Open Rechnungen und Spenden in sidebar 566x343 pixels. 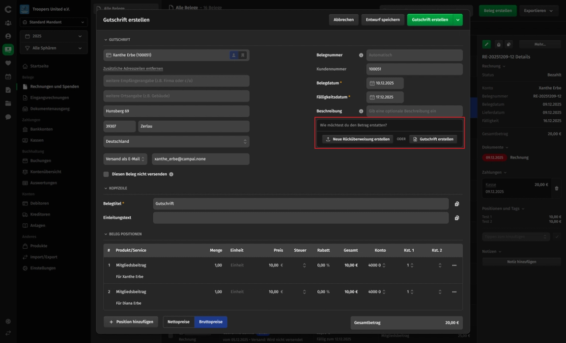(x=54, y=87)
